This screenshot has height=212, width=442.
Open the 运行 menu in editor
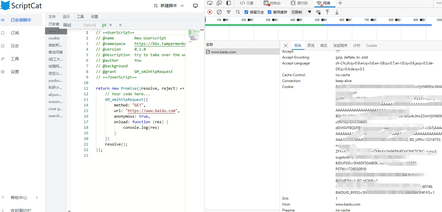[66, 17]
